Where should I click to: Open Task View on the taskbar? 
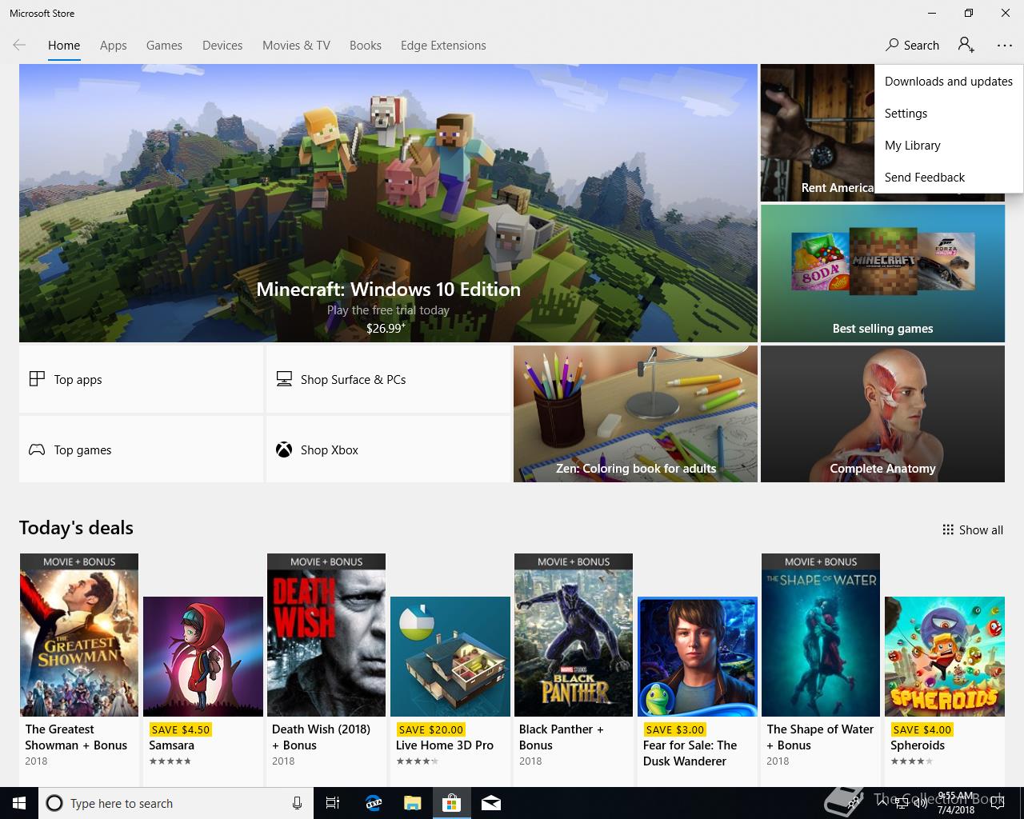click(333, 803)
